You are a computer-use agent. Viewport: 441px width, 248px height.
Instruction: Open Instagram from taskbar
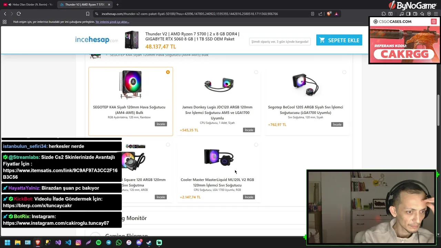[x=78, y=242]
